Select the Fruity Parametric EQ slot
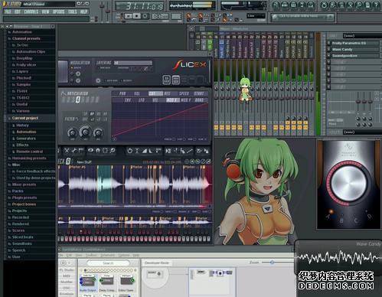The height and width of the screenshot is (297, 382). pos(354,43)
